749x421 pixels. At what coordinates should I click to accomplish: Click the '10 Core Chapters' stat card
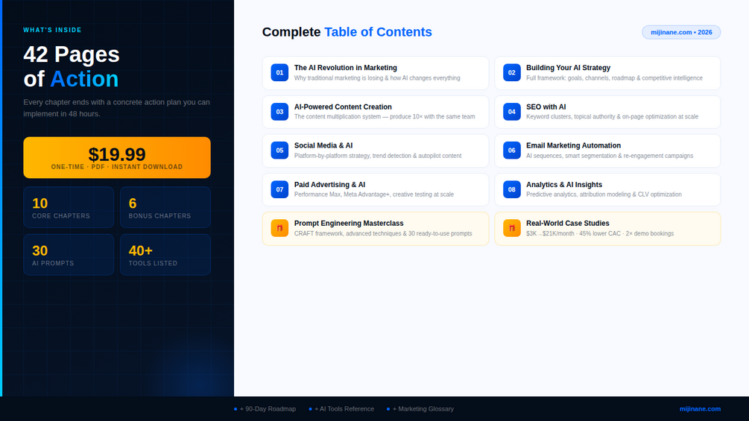coord(69,207)
